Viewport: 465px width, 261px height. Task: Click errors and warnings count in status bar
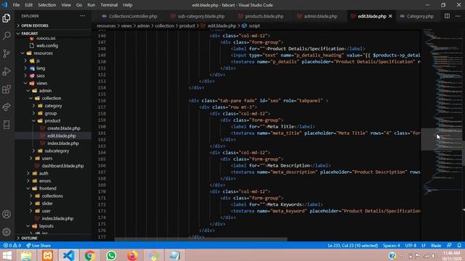pyautogui.click(x=12, y=245)
